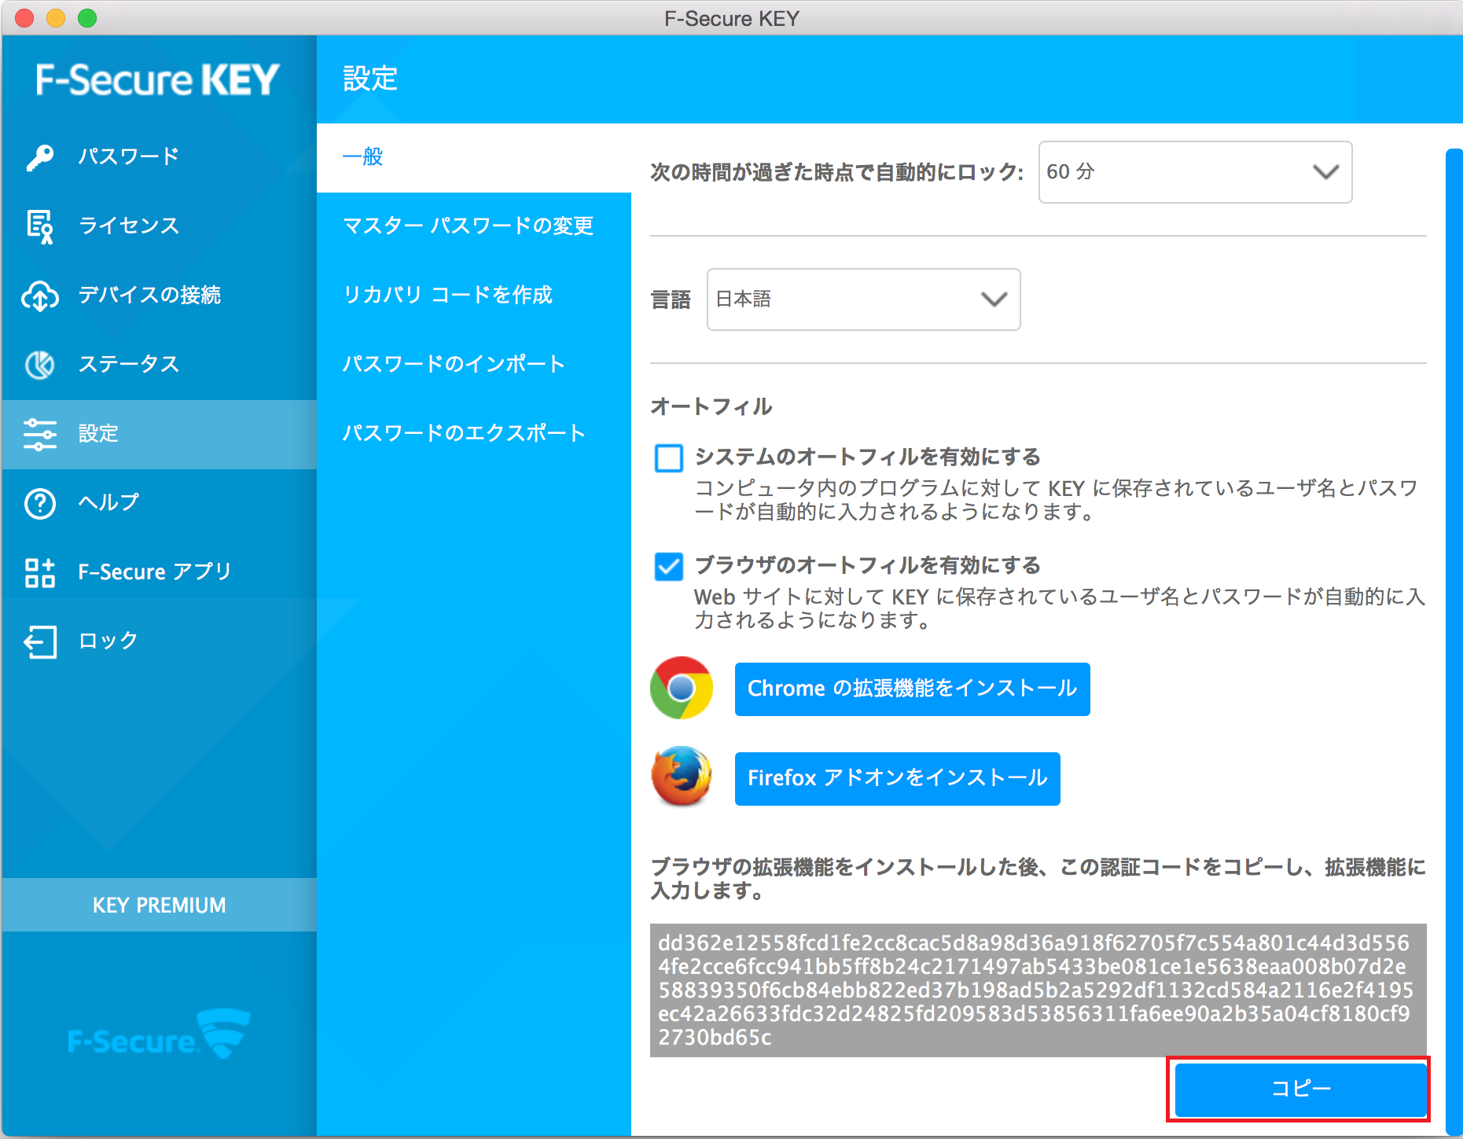Screen dimensions: 1463x1139
Task: Click the Chrome browser logo icon
Action: click(682, 688)
